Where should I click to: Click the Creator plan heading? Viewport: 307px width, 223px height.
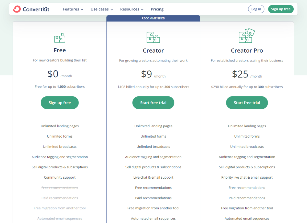(x=153, y=51)
